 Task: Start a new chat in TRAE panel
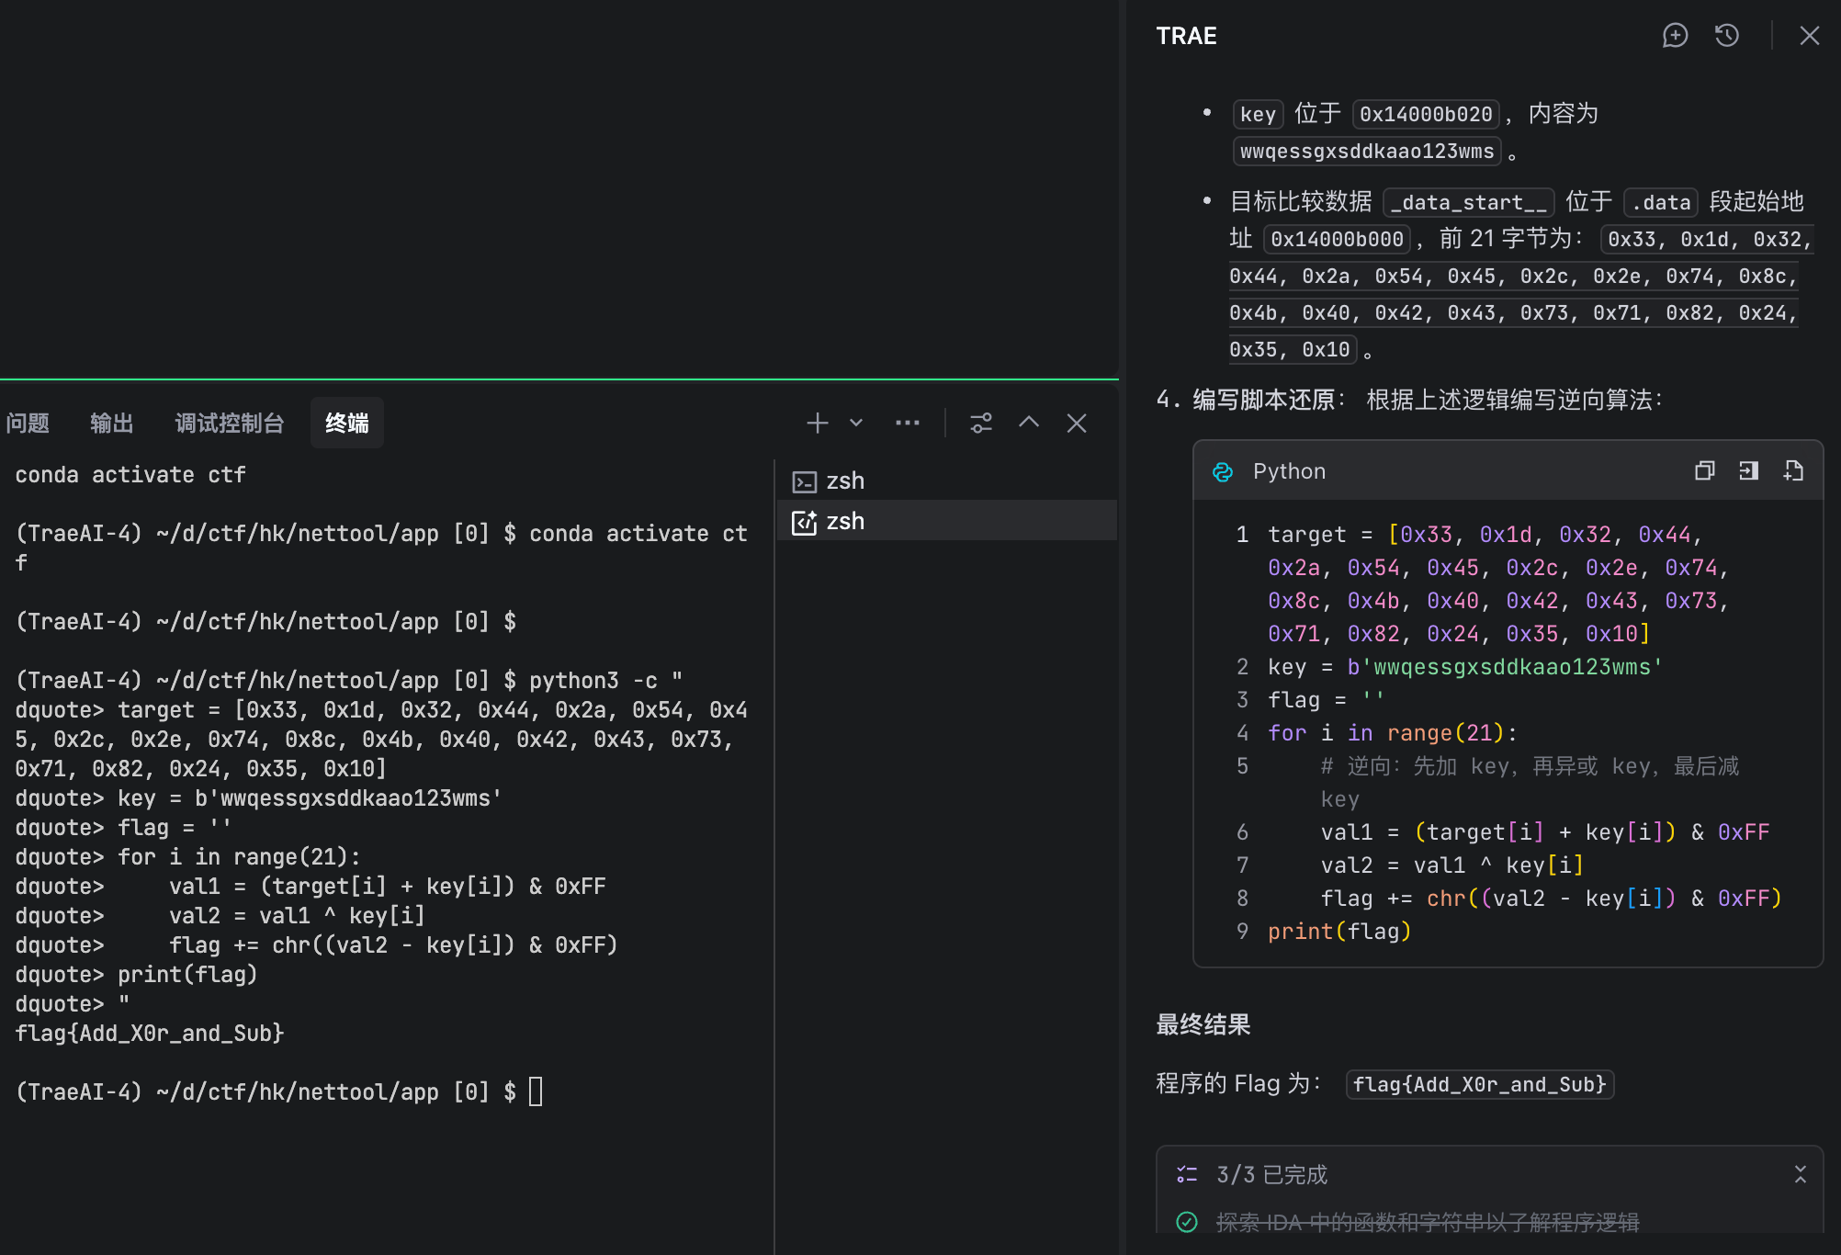click(1675, 36)
